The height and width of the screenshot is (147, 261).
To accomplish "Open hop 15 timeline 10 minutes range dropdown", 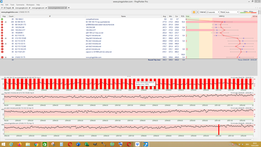I will [x=253, y=123].
